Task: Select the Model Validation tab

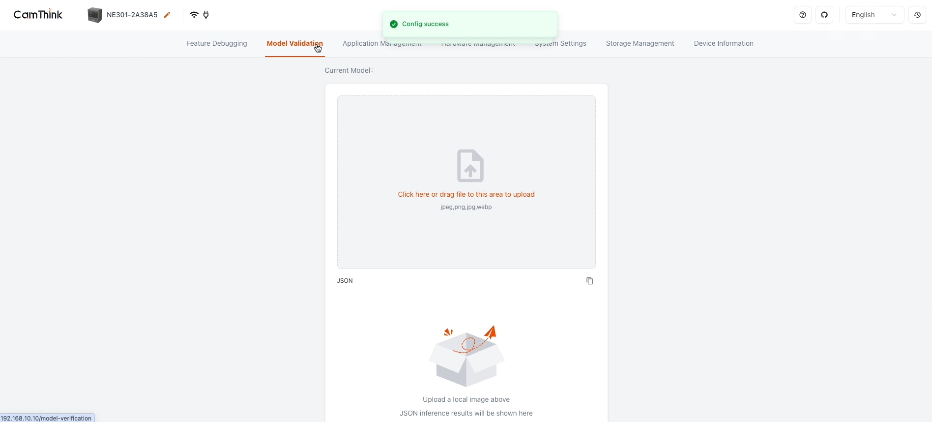Action: 294,44
